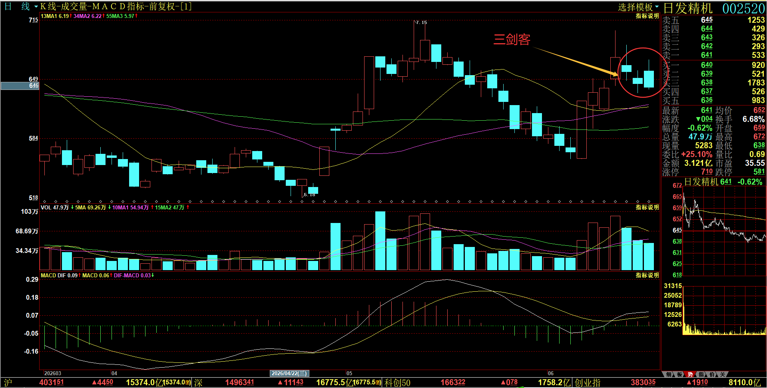Switch to the 价 price tab
This screenshot has width=767, height=388.
tap(712, 374)
